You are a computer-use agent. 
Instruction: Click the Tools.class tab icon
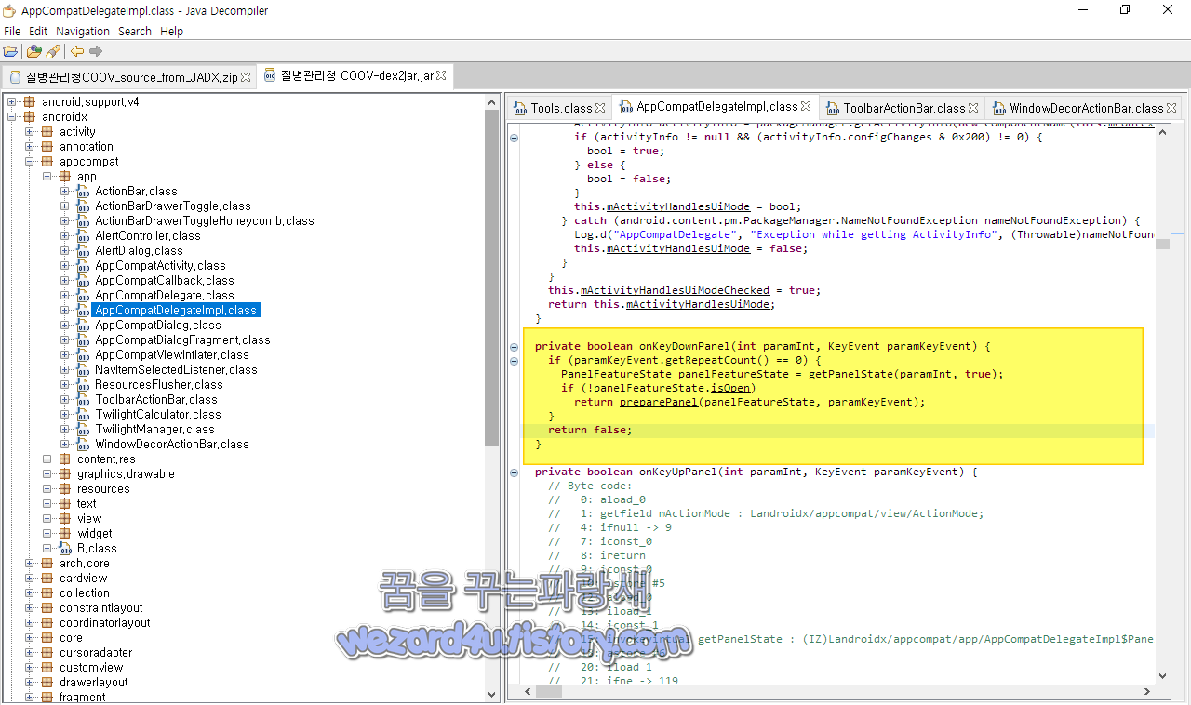[521, 108]
